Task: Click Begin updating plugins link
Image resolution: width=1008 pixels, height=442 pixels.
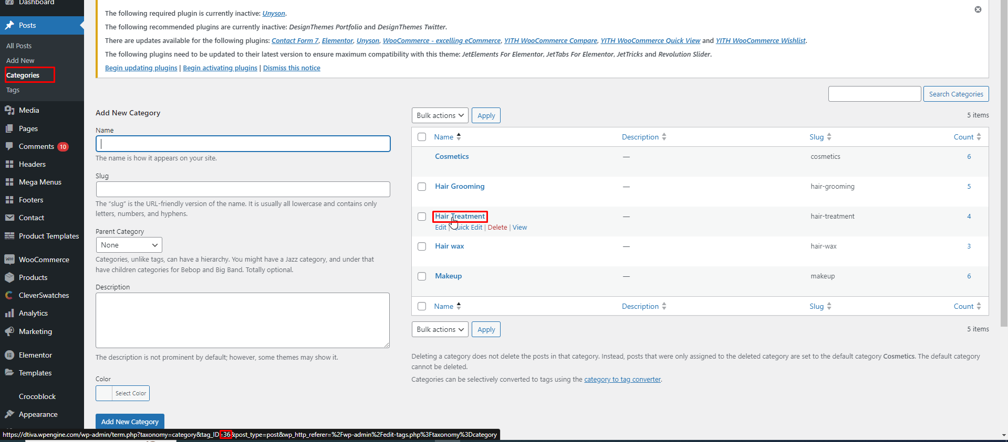Action: pos(141,68)
